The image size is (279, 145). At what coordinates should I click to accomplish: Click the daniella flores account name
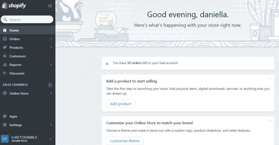coord(19,141)
